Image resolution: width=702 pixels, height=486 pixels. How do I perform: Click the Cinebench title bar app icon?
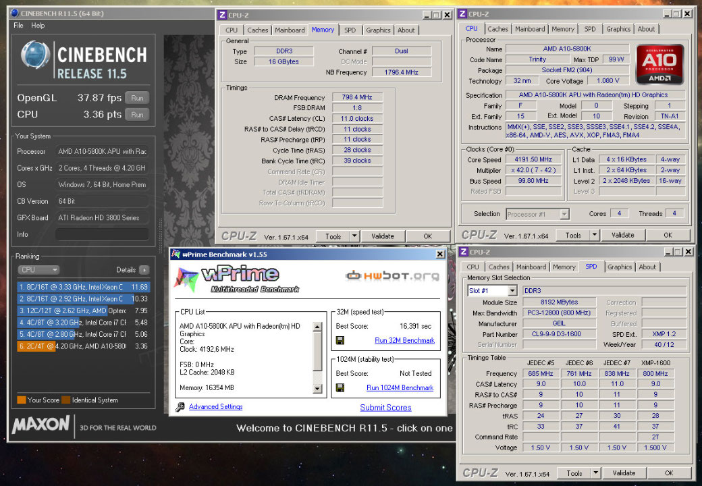click(15, 13)
